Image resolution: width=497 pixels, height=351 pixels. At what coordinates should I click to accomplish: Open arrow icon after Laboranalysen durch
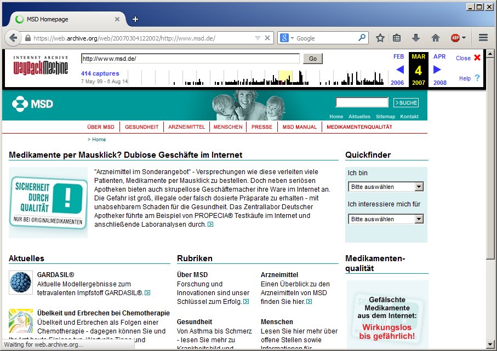[210, 225]
